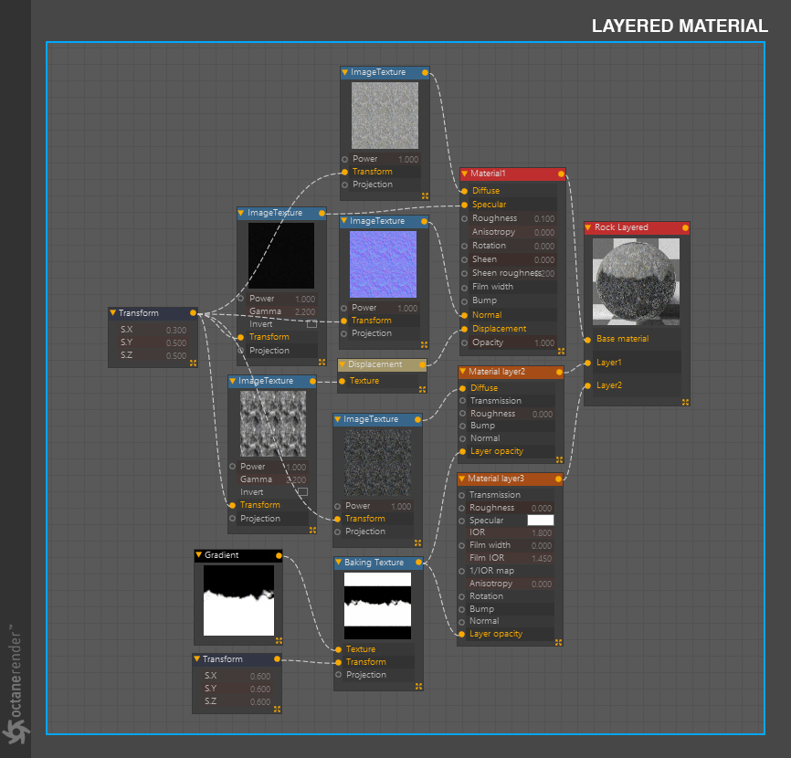791x758 pixels.
Task: Click the Displacement input pin on Material1
Action: pyautogui.click(x=464, y=330)
